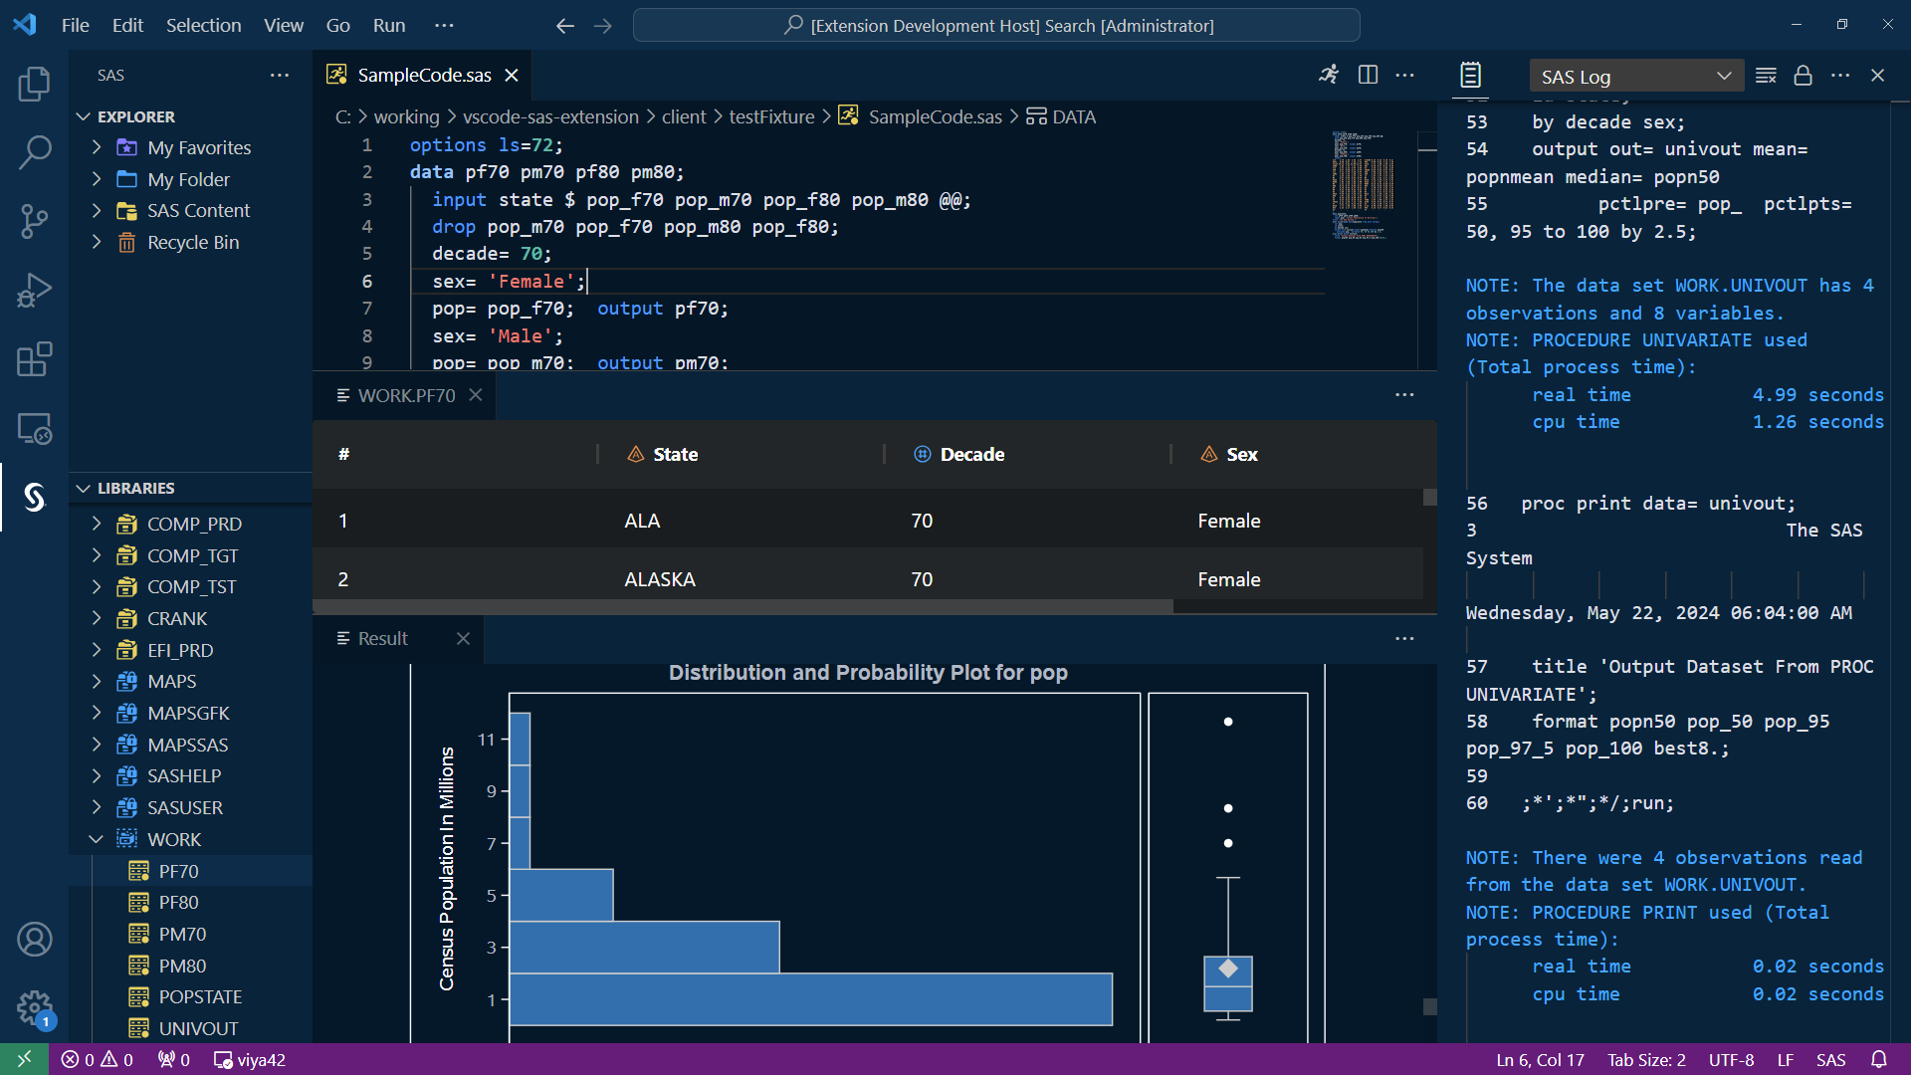Open the UNIVOUT table in WORK
Viewport: 1911px width, 1075px height.
pos(198,1028)
